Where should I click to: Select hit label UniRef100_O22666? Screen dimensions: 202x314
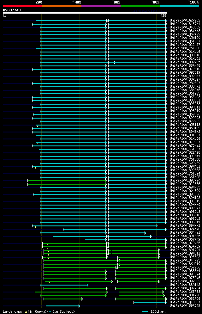tap(185, 184)
